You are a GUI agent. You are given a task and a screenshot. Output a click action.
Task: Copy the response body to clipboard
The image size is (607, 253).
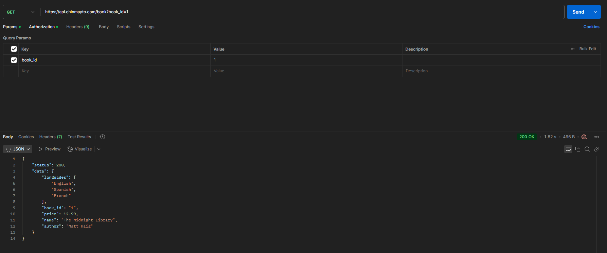(x=578, y=149)
